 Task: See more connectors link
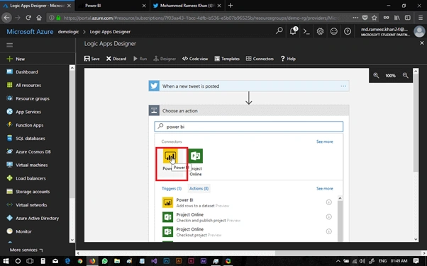[x=325, y=141]
